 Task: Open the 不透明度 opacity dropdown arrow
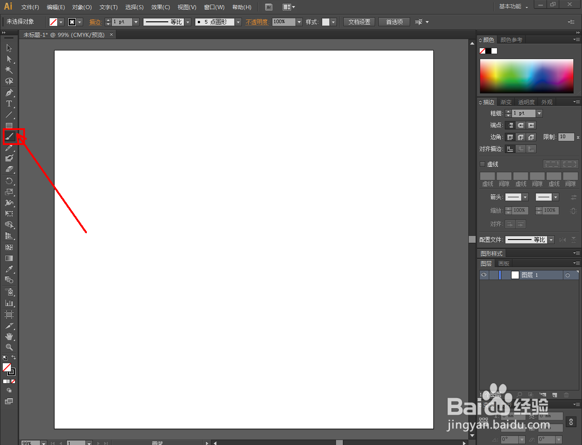tap(299, 22)
